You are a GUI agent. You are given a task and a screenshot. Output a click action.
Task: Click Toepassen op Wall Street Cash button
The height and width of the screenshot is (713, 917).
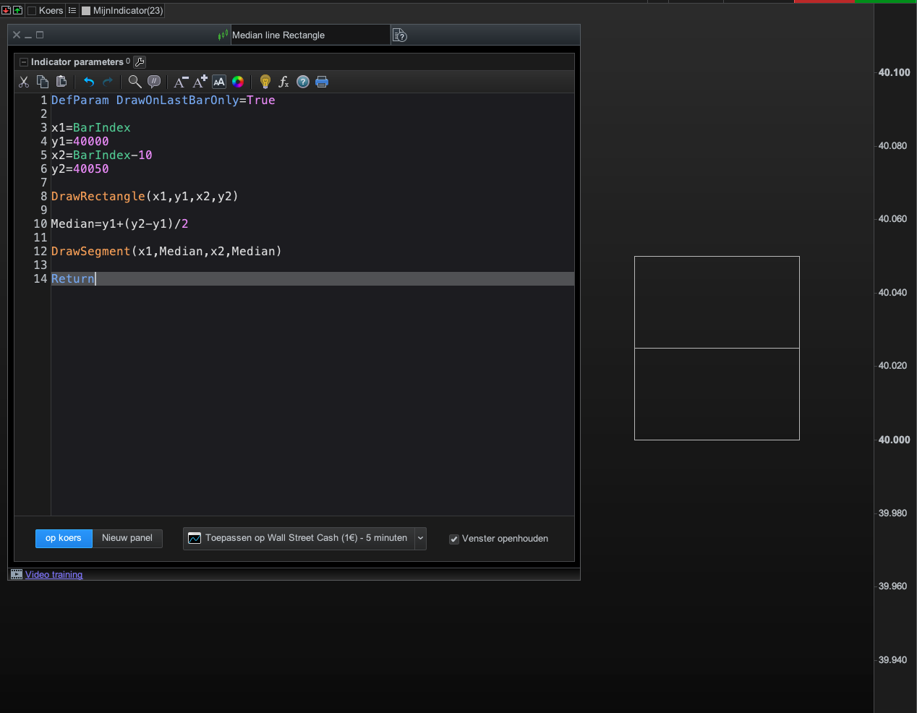299,538
